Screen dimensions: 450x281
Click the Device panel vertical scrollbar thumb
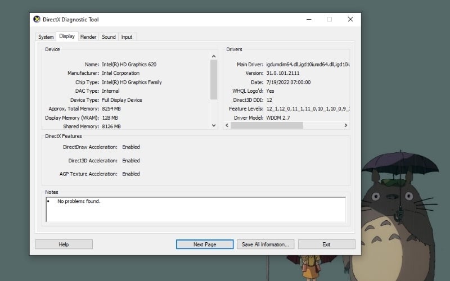pos(213,79)
